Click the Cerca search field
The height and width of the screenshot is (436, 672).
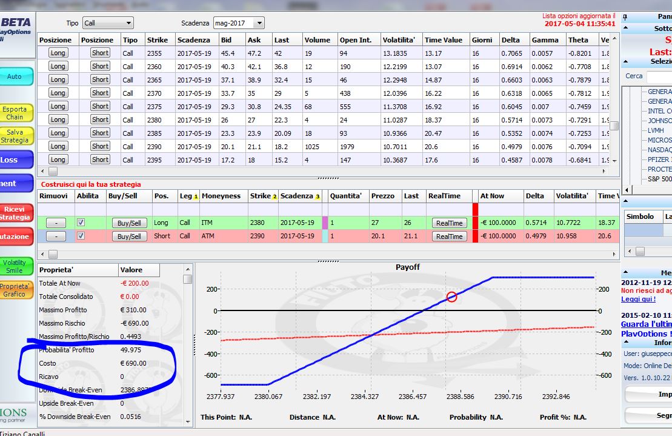659,76
